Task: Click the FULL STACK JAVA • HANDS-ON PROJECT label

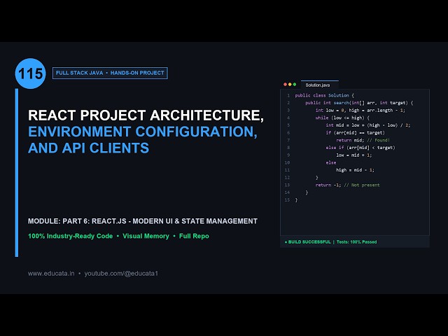Action: pos(110,73)
